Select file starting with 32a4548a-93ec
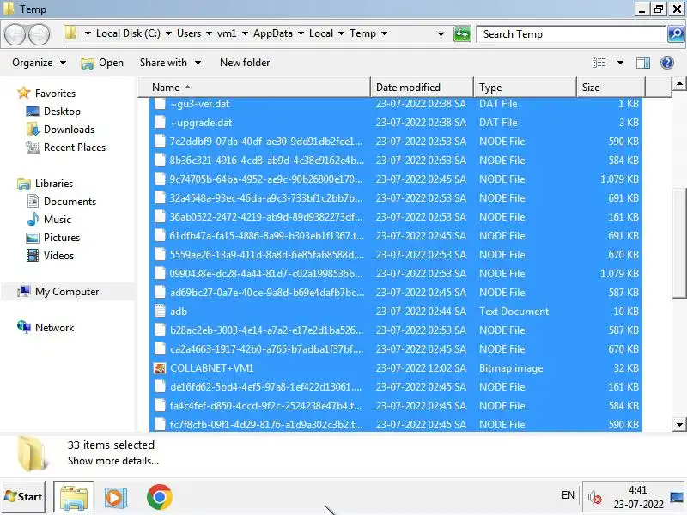This screenshot has width=687, height=515. pyautogui.click(x=266, y=198)
